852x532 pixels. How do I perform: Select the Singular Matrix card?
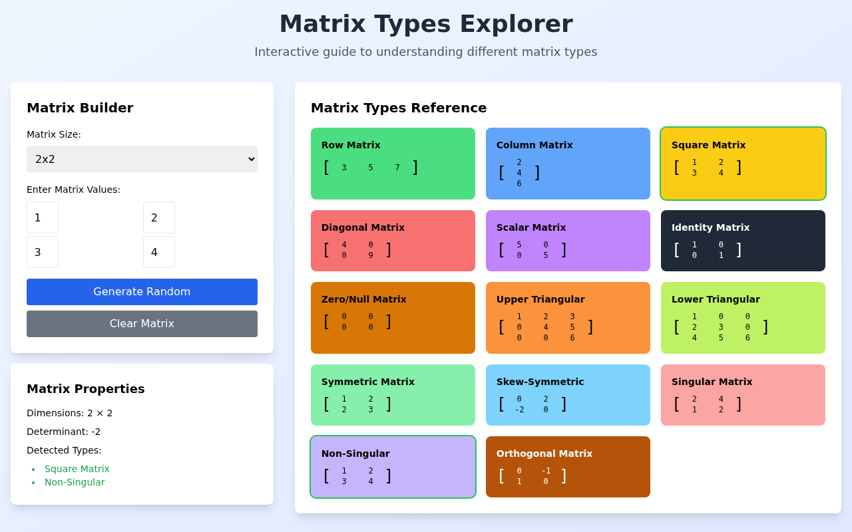point(743,394)
